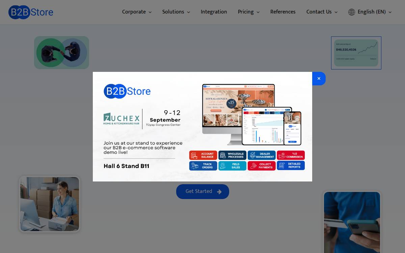This screenshot has width=405, height=253.
Task: Click the handshake image thumbnail
Action: coord(61,53)
